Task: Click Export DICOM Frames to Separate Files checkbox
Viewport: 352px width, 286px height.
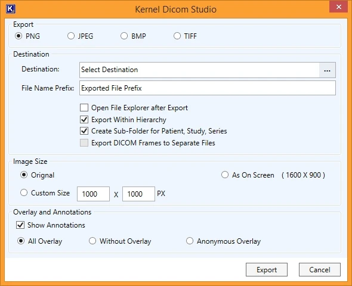Action: (x=84, y=143)
